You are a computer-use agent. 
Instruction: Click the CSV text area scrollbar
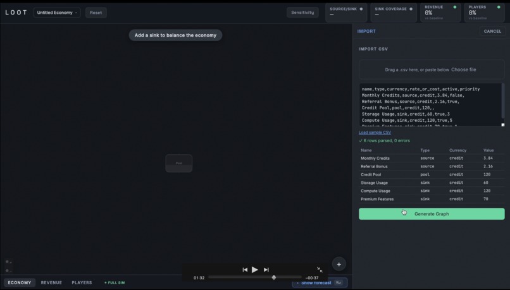click(x=503, y=101)
